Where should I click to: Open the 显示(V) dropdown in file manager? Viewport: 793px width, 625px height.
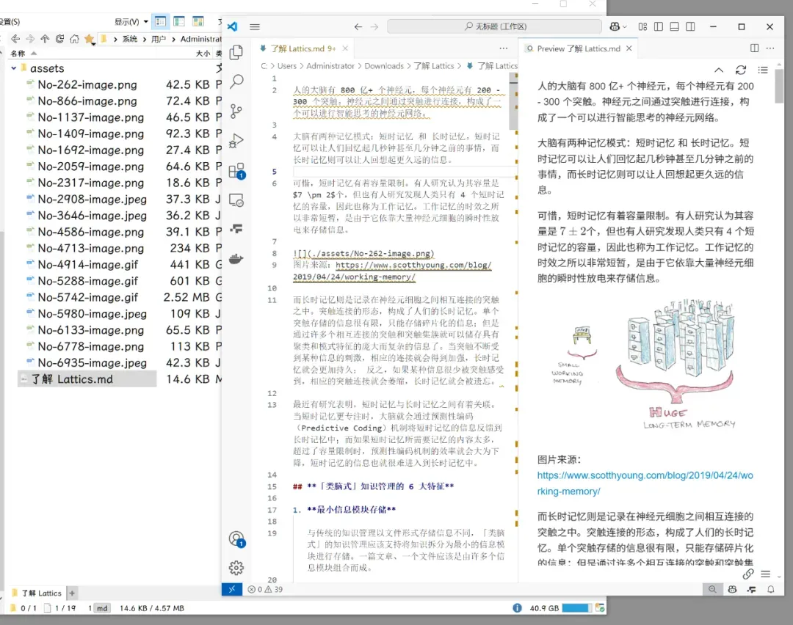131,22
